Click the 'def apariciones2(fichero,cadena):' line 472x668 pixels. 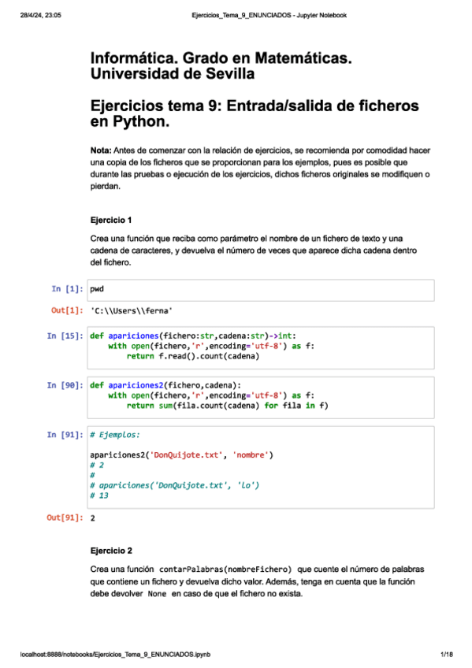[x=165, y=385]
